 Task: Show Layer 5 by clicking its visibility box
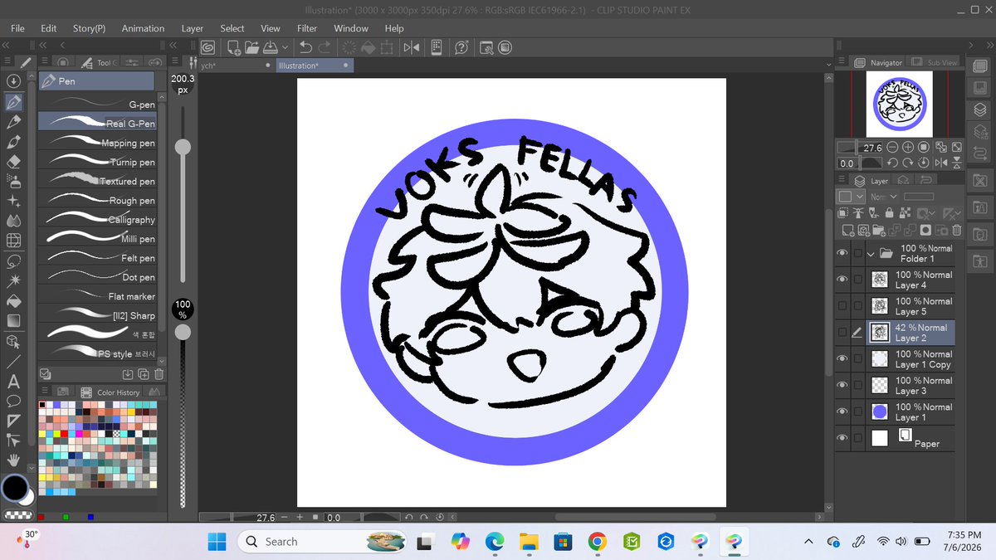click(843, 306)
